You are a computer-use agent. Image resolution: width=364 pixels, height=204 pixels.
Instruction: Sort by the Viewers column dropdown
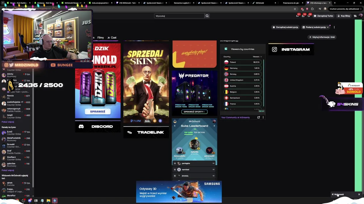click(x=257, y=57)
